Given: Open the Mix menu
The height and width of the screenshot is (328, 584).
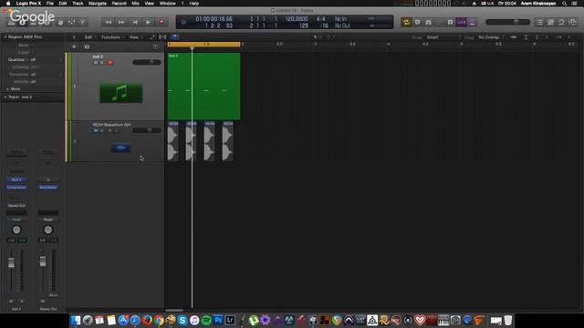Looking at the screenshot, I should click(136, 4).
